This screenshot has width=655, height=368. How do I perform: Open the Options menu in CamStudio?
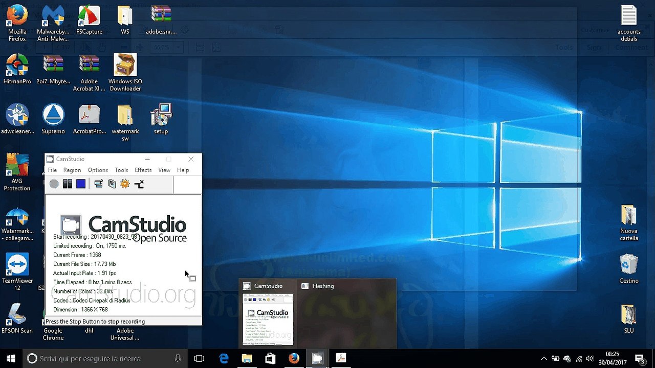click(98, 170)
